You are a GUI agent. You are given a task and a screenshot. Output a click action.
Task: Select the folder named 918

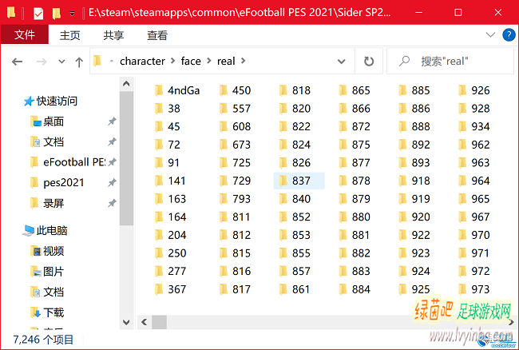tap(414, 181)
